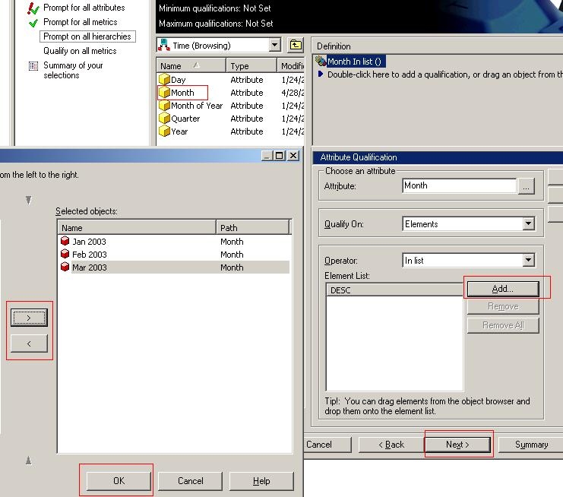Image resolution: width=563 pixels, height=497 pixels.
Task: Click the Add... element button
Action: click(x=502, y=289)
